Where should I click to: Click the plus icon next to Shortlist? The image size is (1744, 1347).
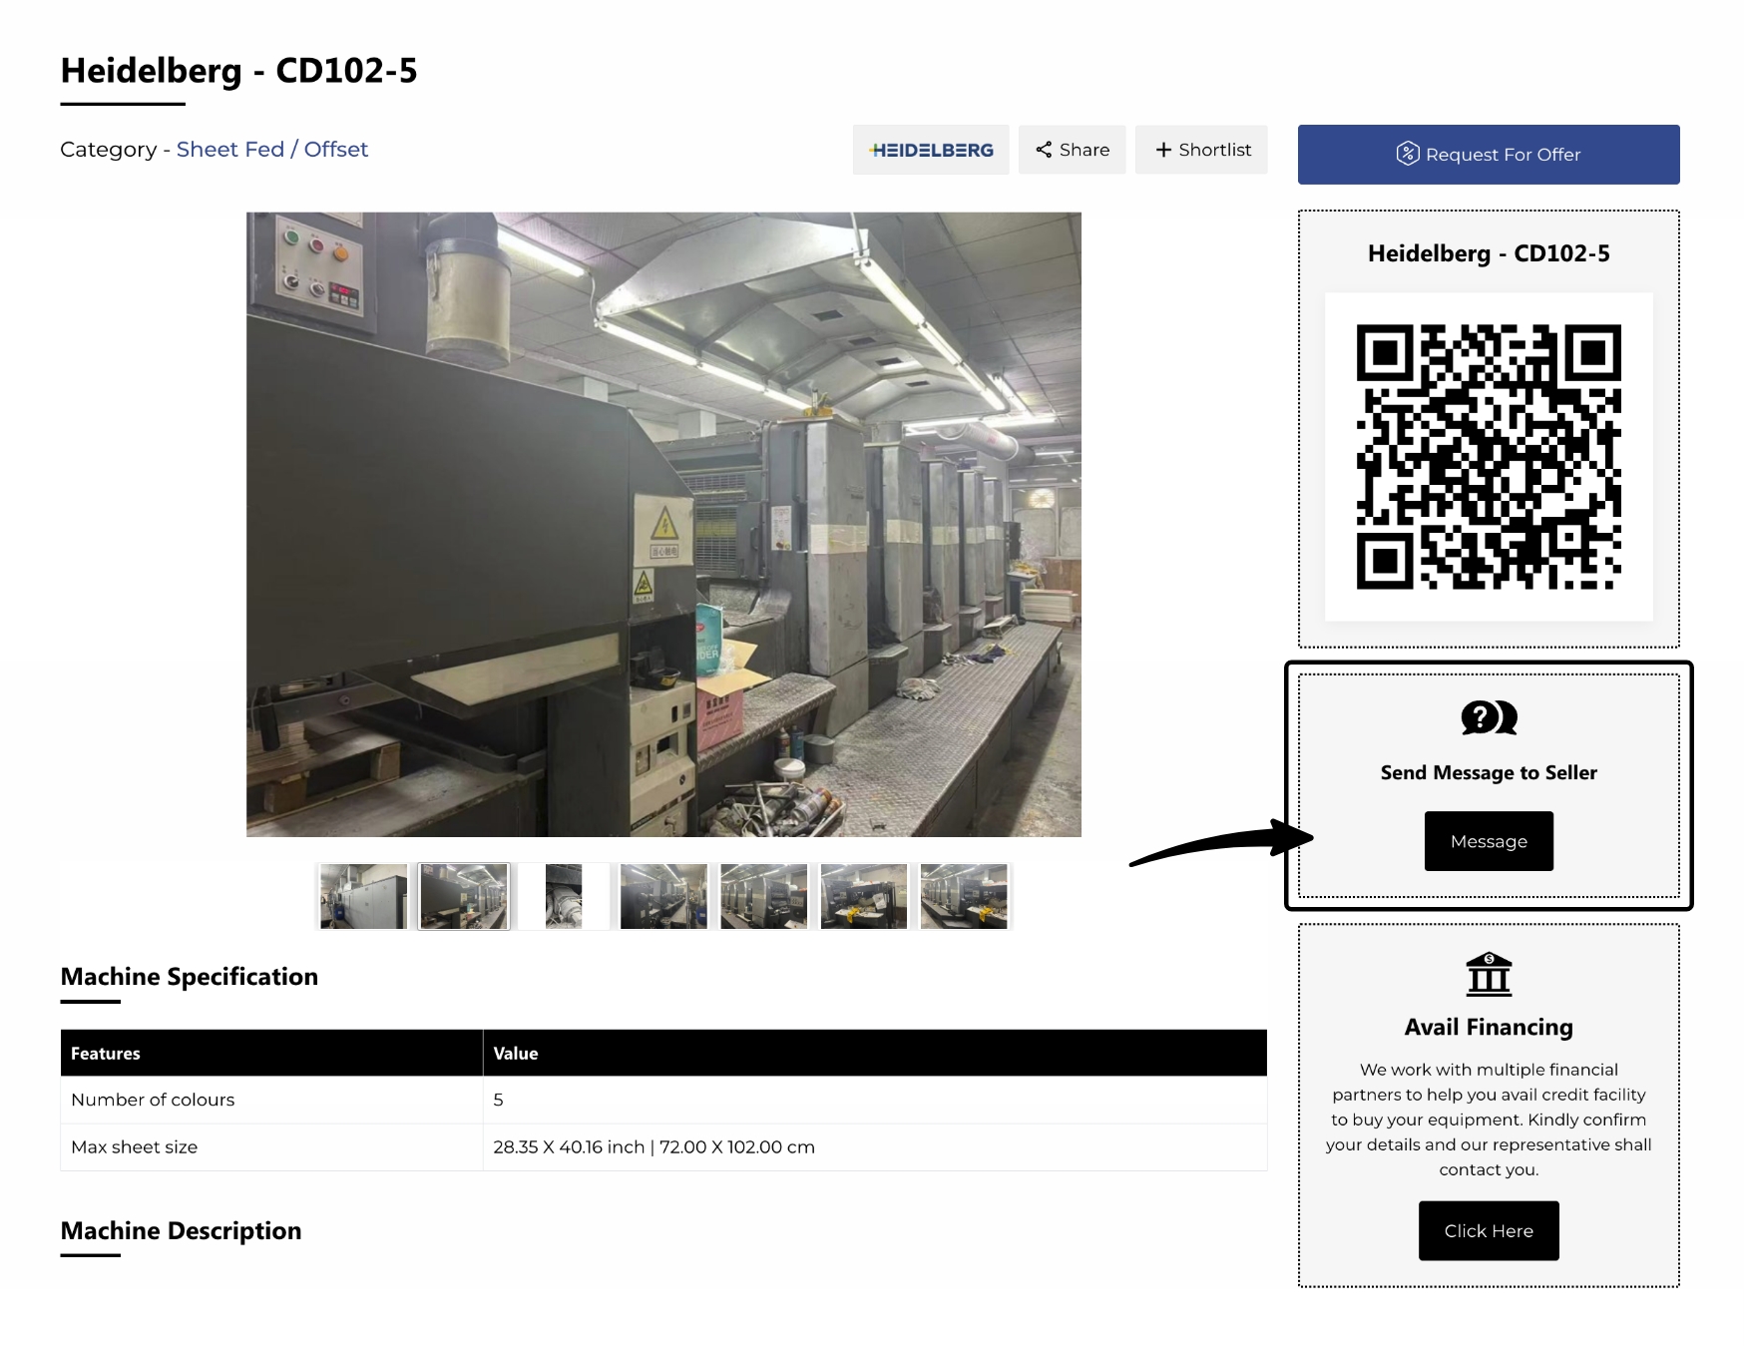(1163, 150)
